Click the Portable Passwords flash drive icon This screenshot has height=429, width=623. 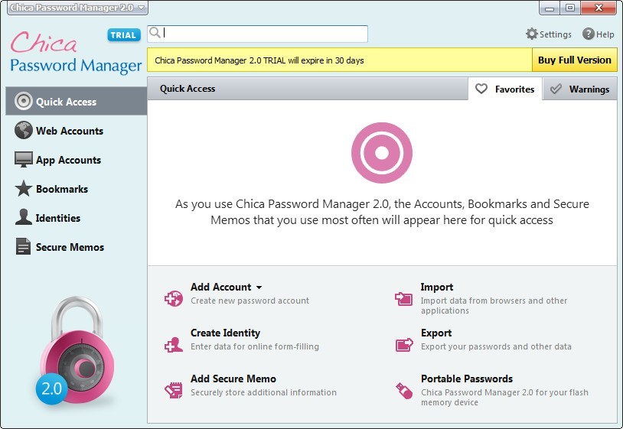pyautogui.click(x=404, y=391)
